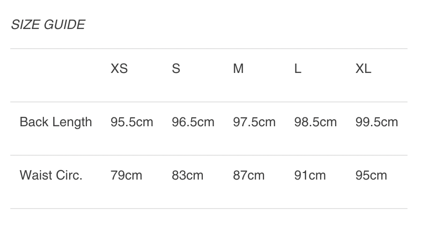Image resolution: width=429 pixels, height=231 pixels.
Task: Click the Waist Circ. row label
Action: pos(51,175)
